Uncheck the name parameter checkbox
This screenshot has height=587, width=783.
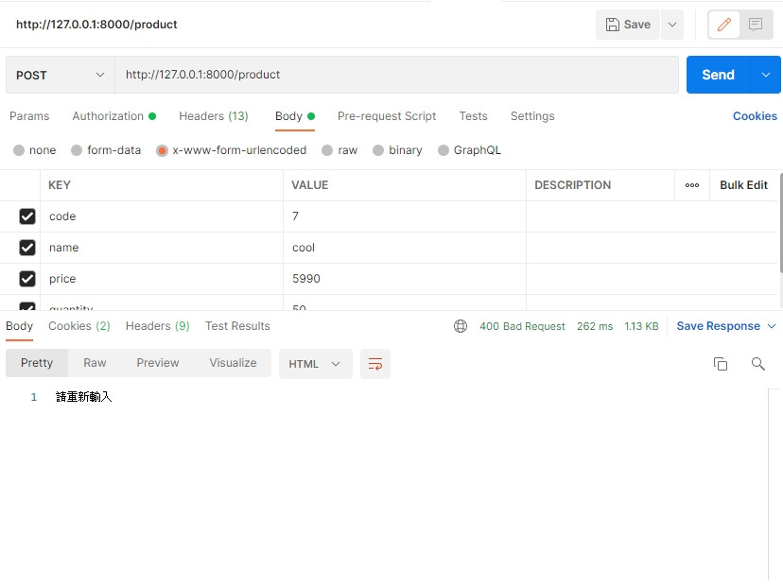pos(27,248)
